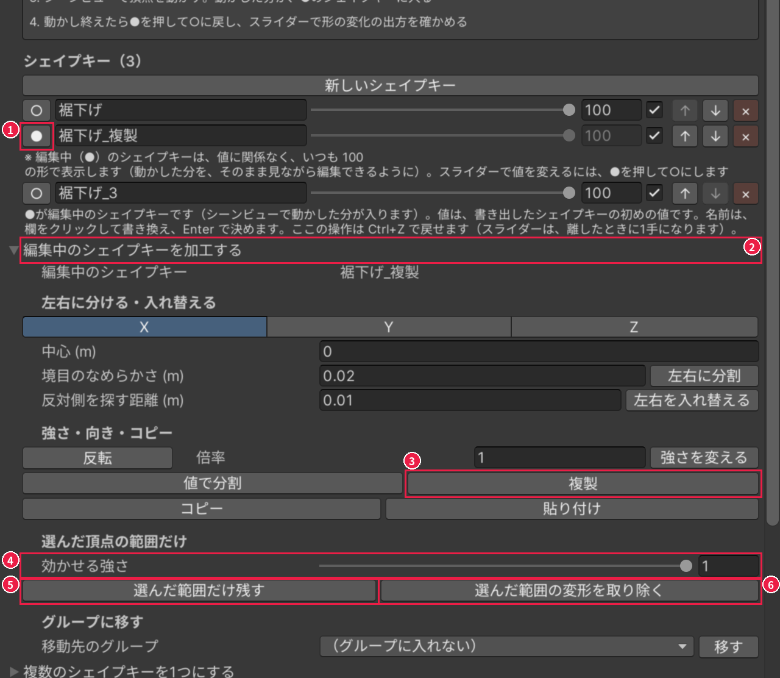780x678 pixels.
Task: Click the 裾下げ value slider
Action: 442,110
